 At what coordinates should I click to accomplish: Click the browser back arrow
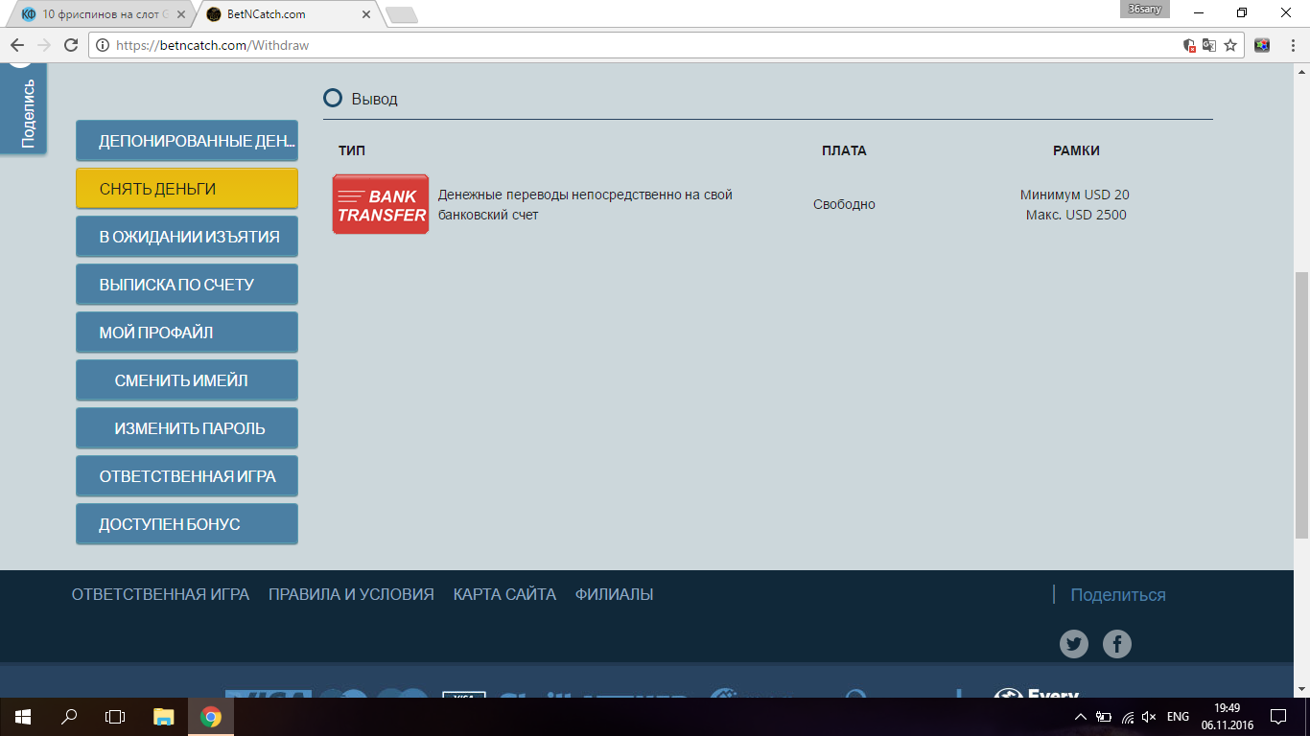[x=17, y=45]
